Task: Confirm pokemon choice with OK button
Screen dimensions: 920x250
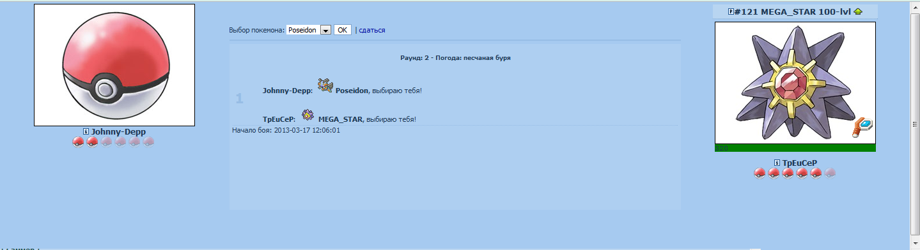Action: point(343,30)
